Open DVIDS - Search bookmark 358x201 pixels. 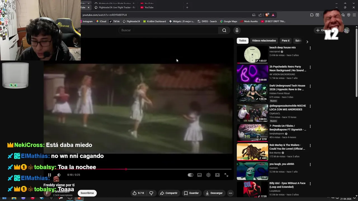pyautogui.click(x=207, y=21)
